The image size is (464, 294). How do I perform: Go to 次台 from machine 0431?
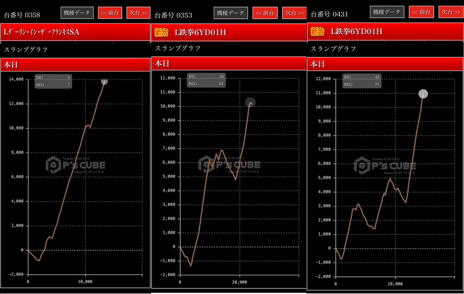click(x=452, y=12)
